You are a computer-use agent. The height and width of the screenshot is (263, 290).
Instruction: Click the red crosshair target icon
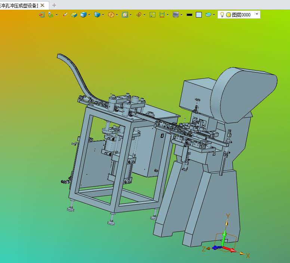(139, 15)
